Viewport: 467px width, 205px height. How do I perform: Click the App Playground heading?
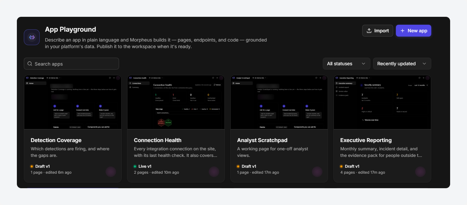point(70,29)
